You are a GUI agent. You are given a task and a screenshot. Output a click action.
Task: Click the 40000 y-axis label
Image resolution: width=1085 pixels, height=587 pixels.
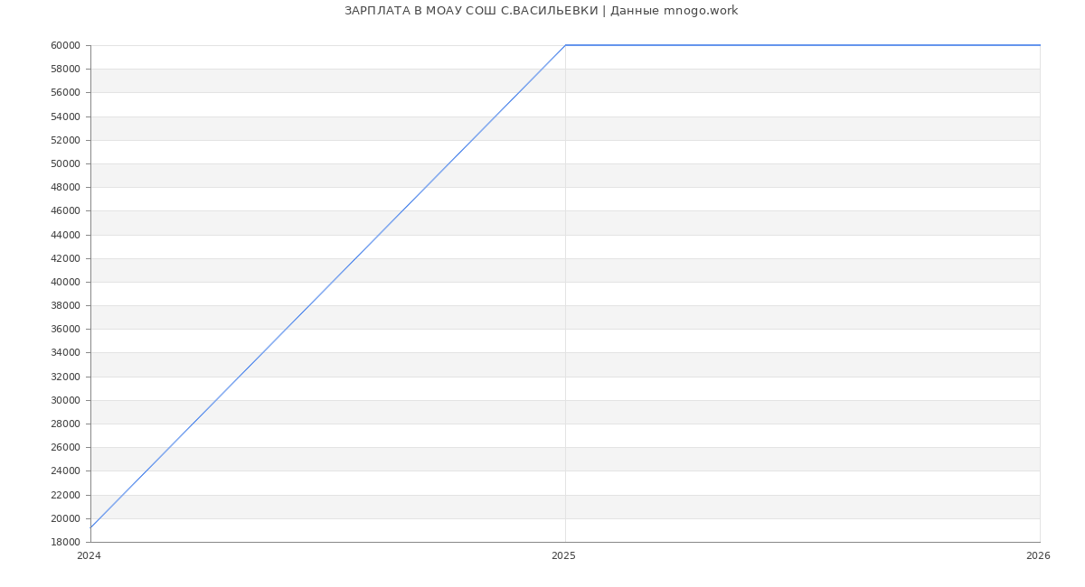click(65, 283)
